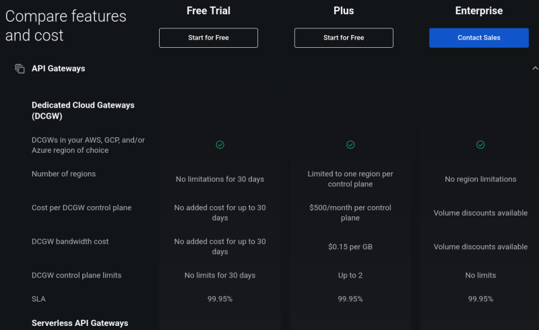Click the Plus plan heading
This screenshot has height=330, width=539.
343,11
